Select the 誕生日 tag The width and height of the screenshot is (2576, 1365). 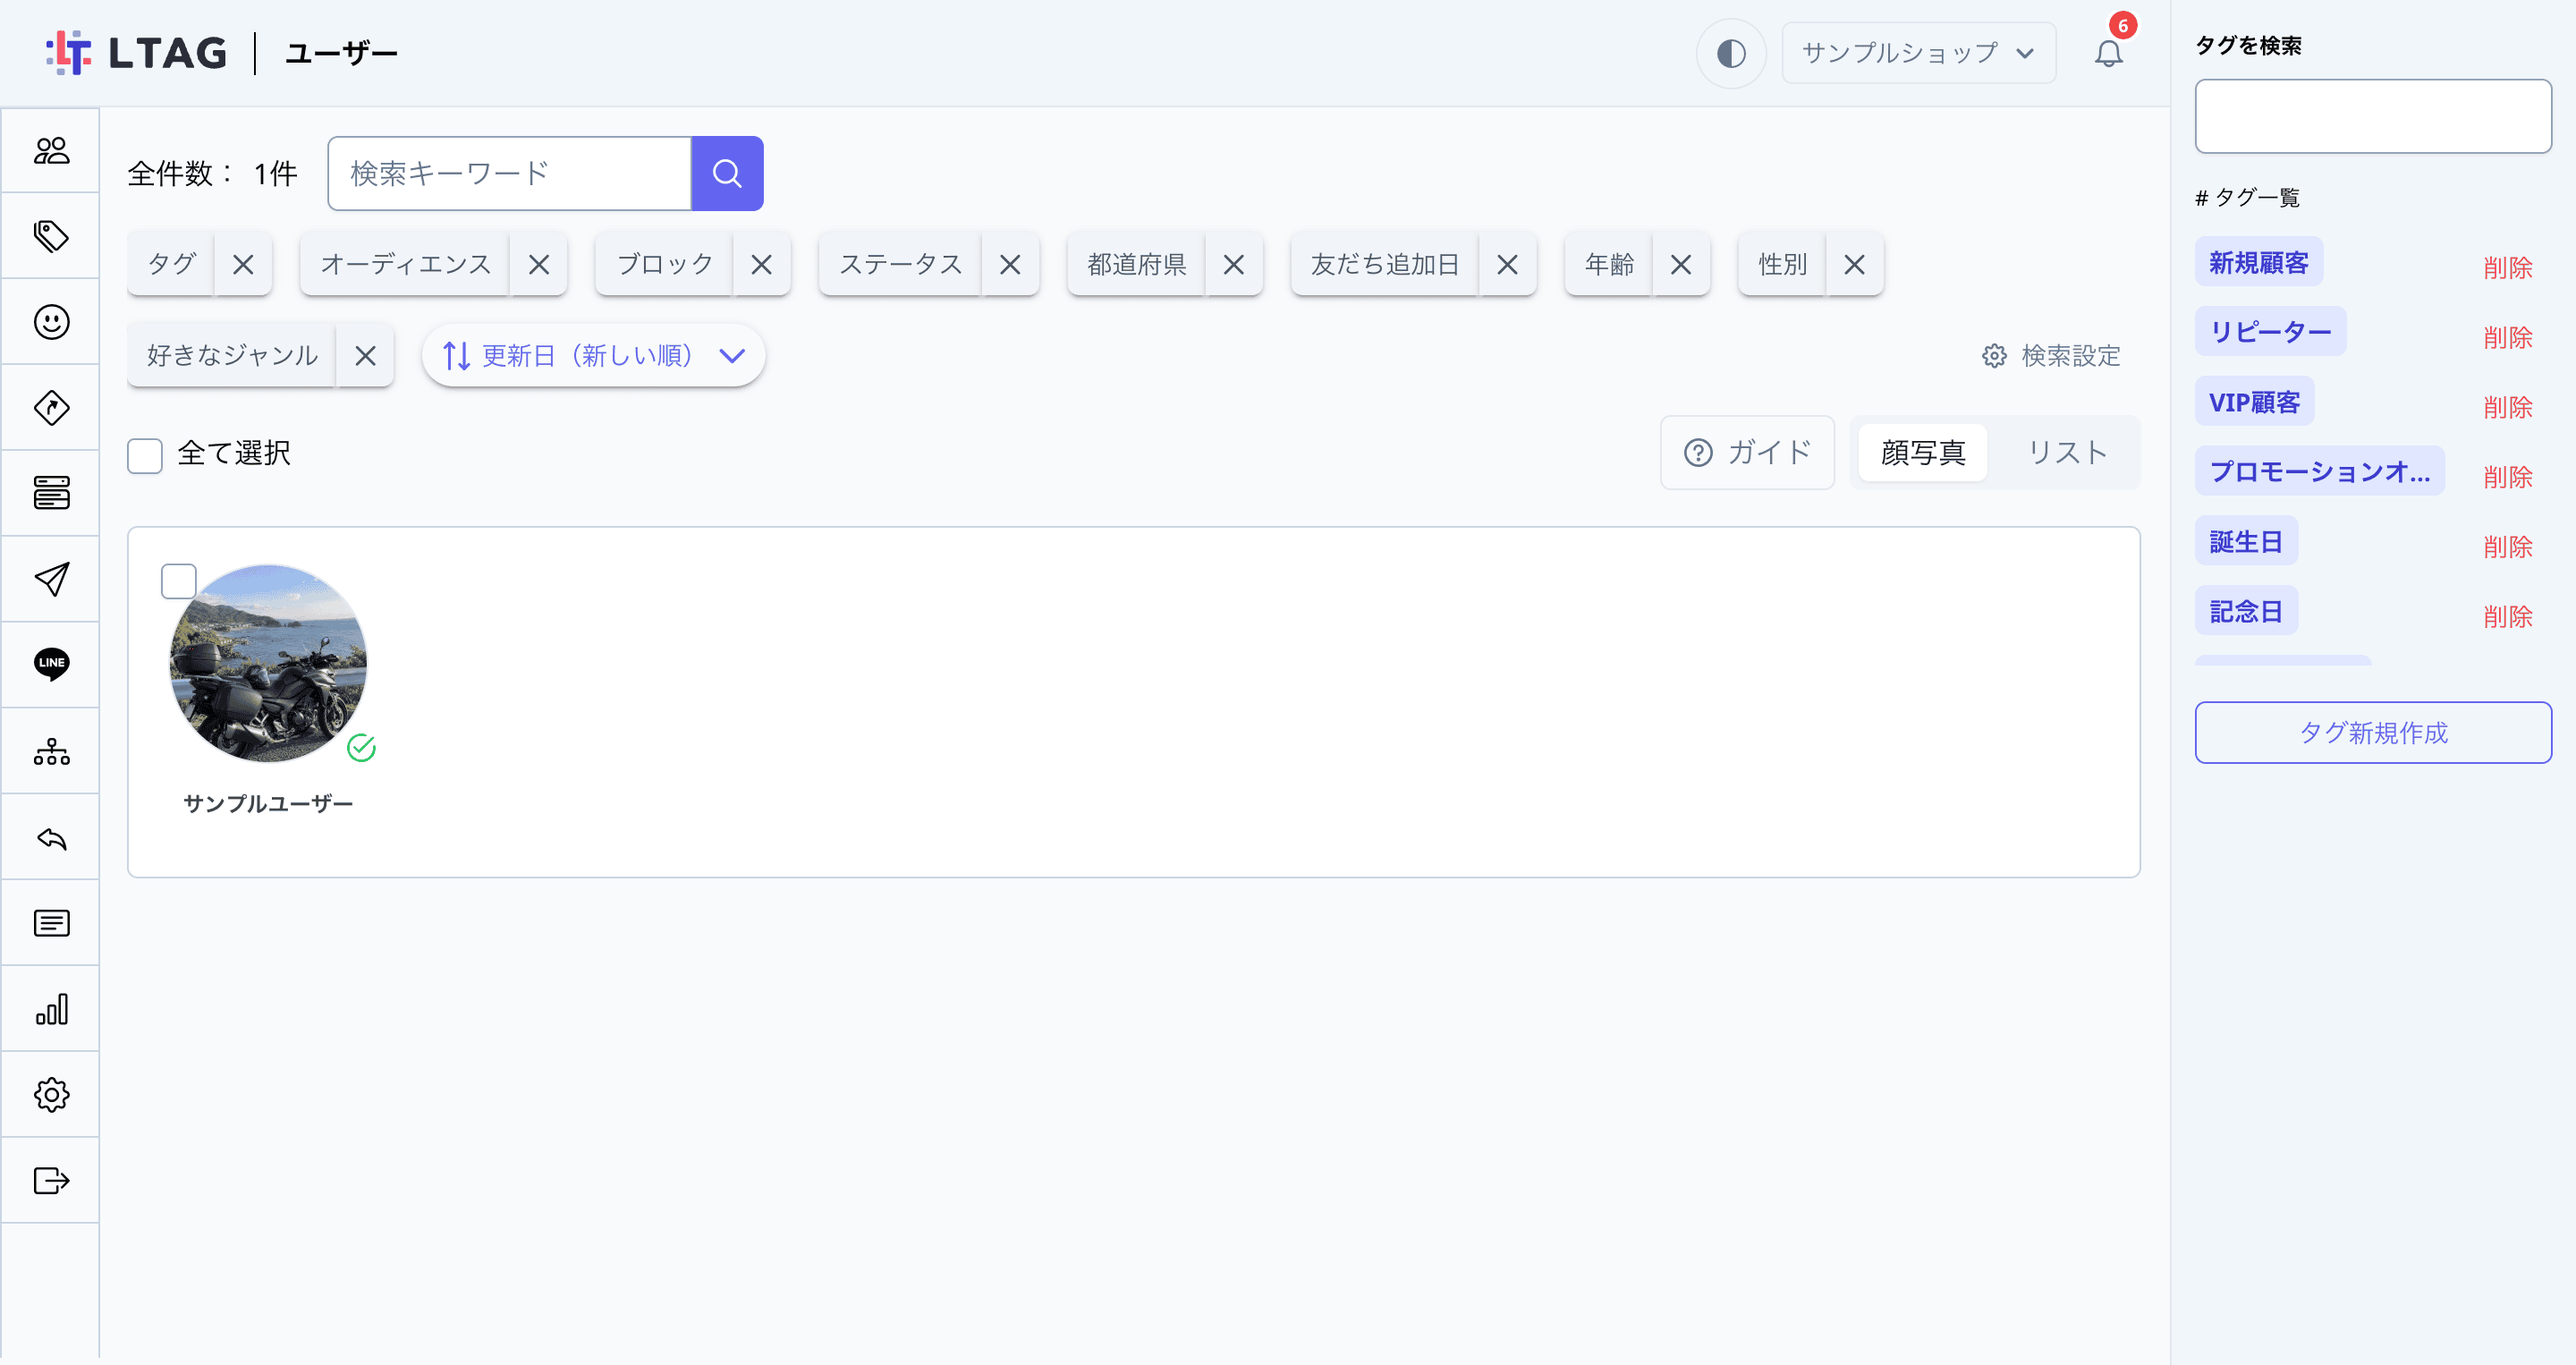point(2246,541)
